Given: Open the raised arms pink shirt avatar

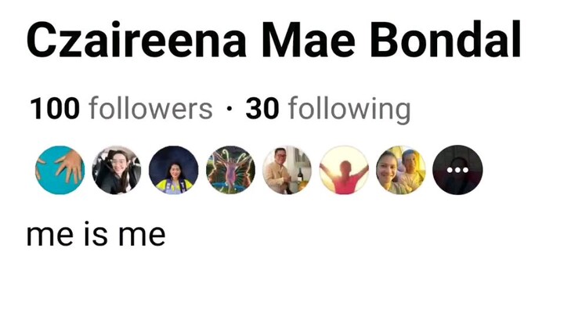Looking at the screenshot, I should (344, 170).
